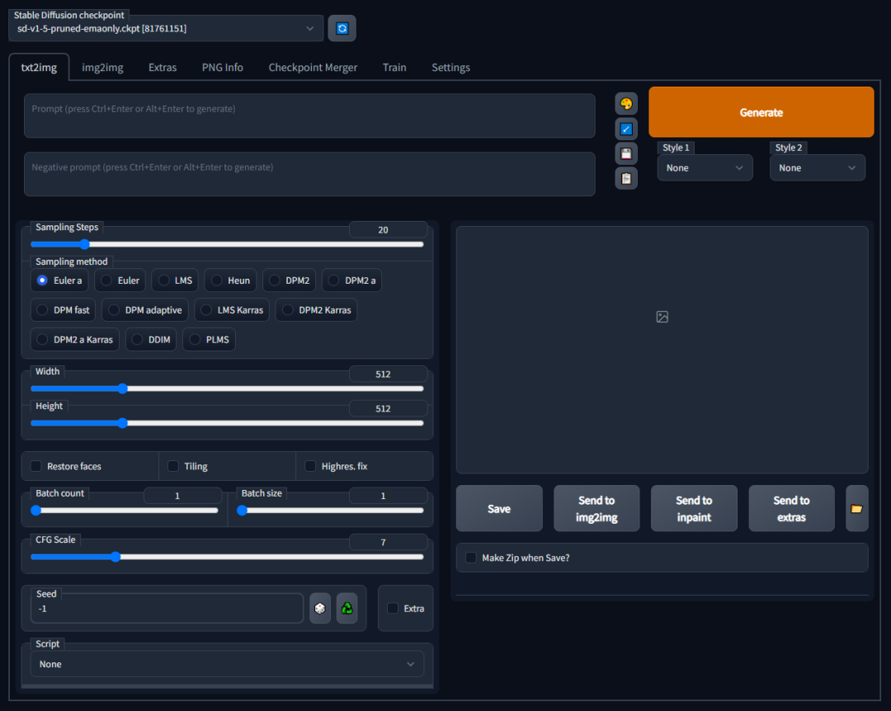Image resolution: width=891 pixels, height=711 pixels.
Task: Switch to the img2img tab
Action: click(x=102, y=68)
